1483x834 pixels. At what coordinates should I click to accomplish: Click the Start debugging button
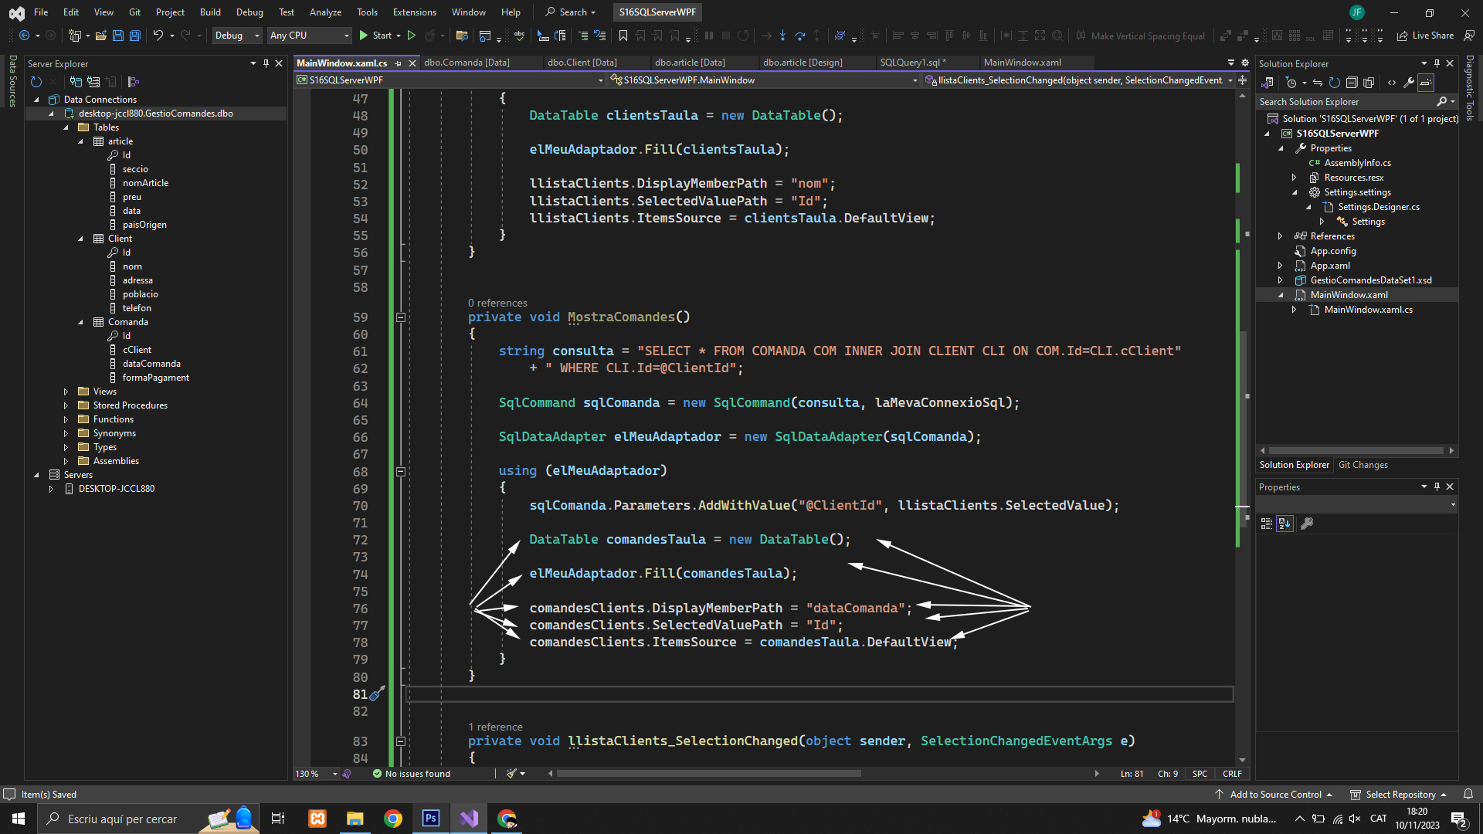[x=375, y=36]
